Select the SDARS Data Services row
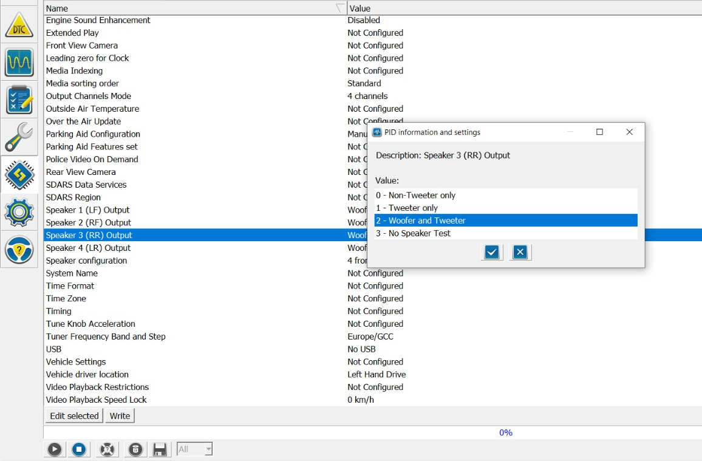Viewport: 702px width, 461px height. pos(205,185)
